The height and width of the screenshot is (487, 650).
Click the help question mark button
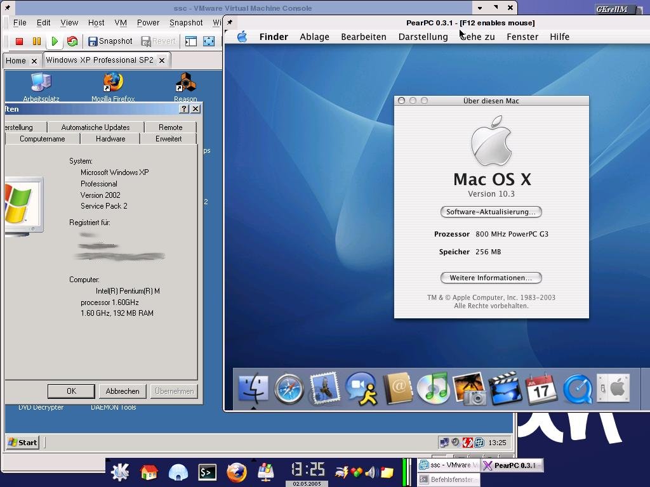click(184, 109)
